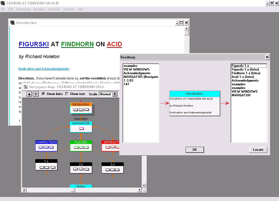Restore down the main application window
Screen dimensions: 279x201
click(x=272, y=3)
